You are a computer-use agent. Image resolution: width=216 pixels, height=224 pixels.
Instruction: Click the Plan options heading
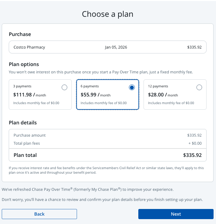point(24,64)
